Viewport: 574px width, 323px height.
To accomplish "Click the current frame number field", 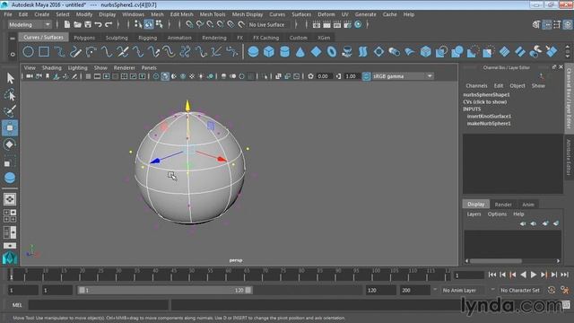I will pyautogui.click(x=468, y=275).
